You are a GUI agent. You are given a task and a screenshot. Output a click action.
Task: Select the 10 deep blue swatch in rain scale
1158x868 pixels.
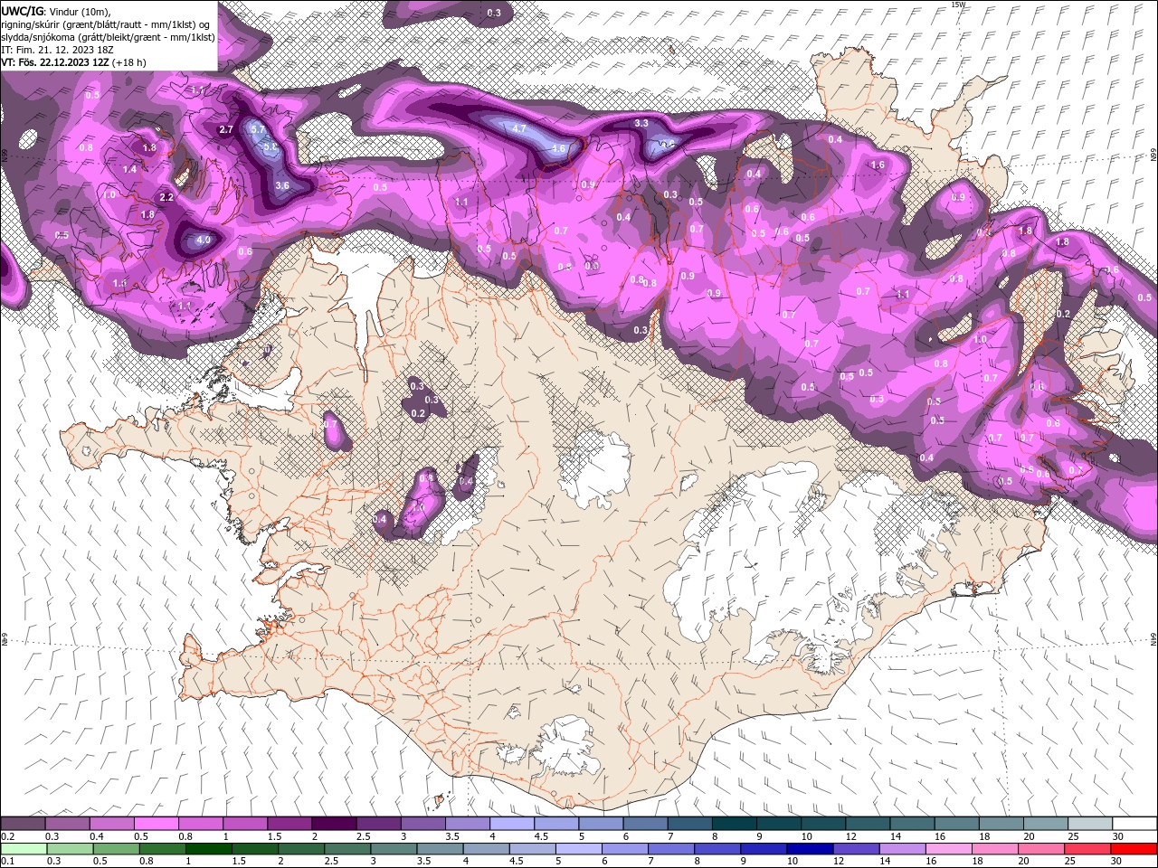[x=810, y=849]
